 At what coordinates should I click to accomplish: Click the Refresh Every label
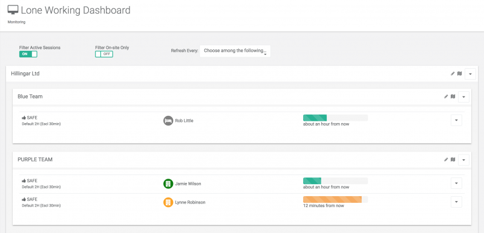[x=185, y=51]
